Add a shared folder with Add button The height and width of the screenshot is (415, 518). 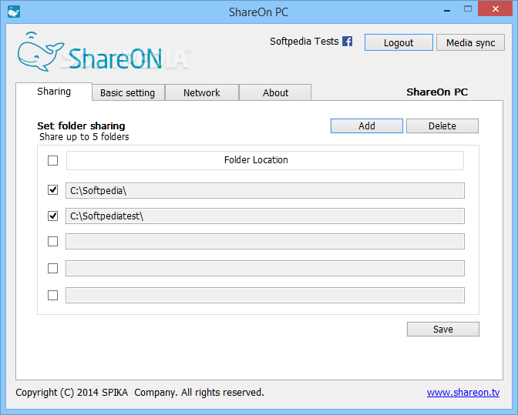(367, 126)
